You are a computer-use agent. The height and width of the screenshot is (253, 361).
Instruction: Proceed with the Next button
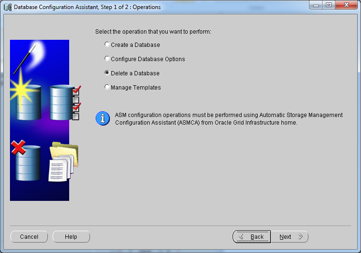pyautogui.click(x=289, y=237)
